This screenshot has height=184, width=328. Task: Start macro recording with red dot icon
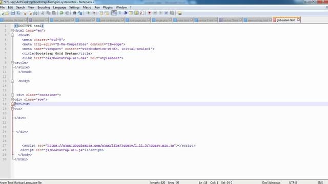pos(149,13)
